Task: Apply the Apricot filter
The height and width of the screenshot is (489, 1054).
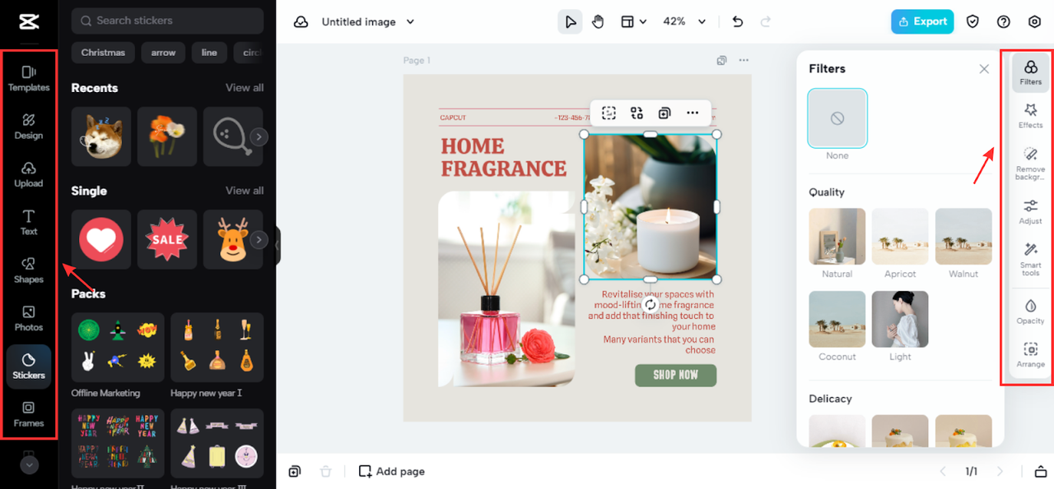Action: pyautogui.click(x=900, y=236)
